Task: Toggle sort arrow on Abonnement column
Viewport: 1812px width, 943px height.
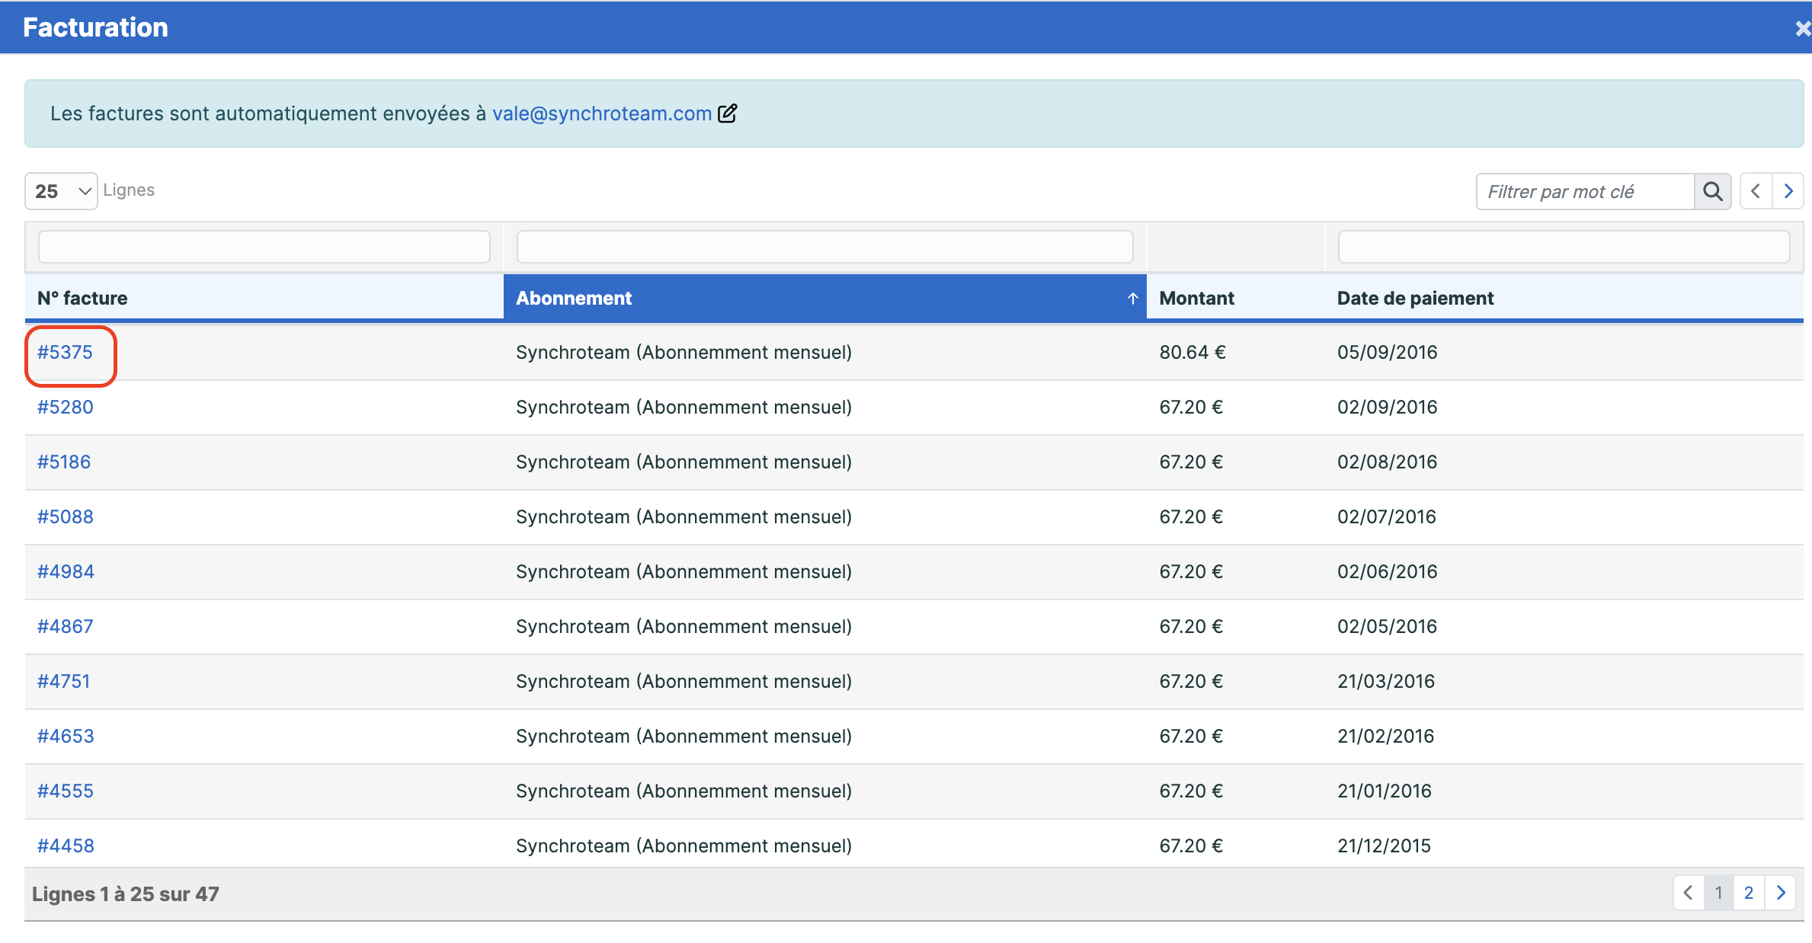Action: point(1132,299)
